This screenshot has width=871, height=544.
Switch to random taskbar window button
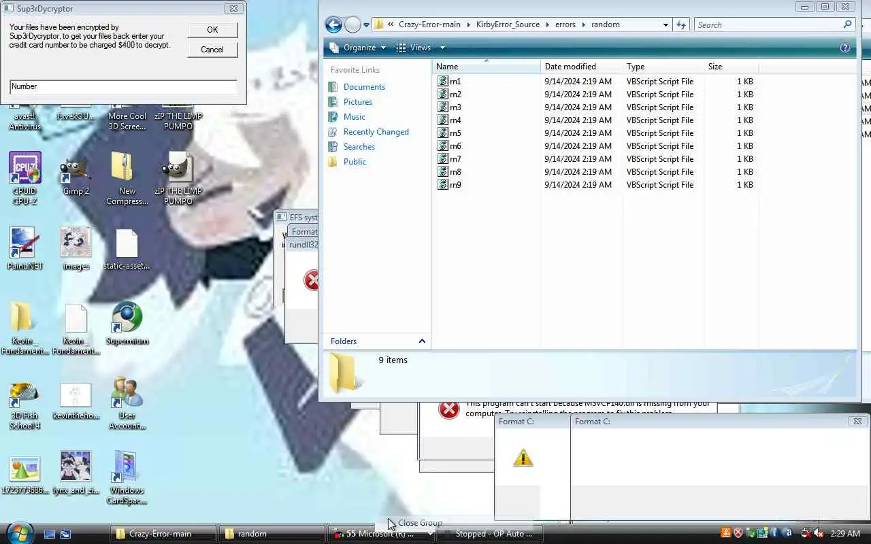click(272, 534)
